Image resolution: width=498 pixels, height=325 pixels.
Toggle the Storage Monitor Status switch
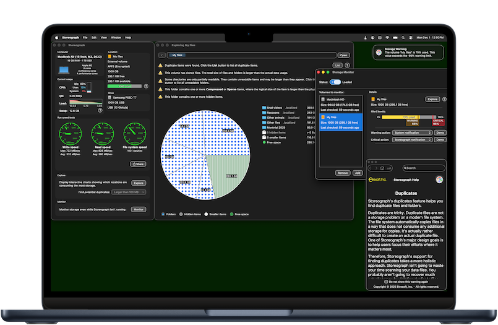click(x=335, y=82)
